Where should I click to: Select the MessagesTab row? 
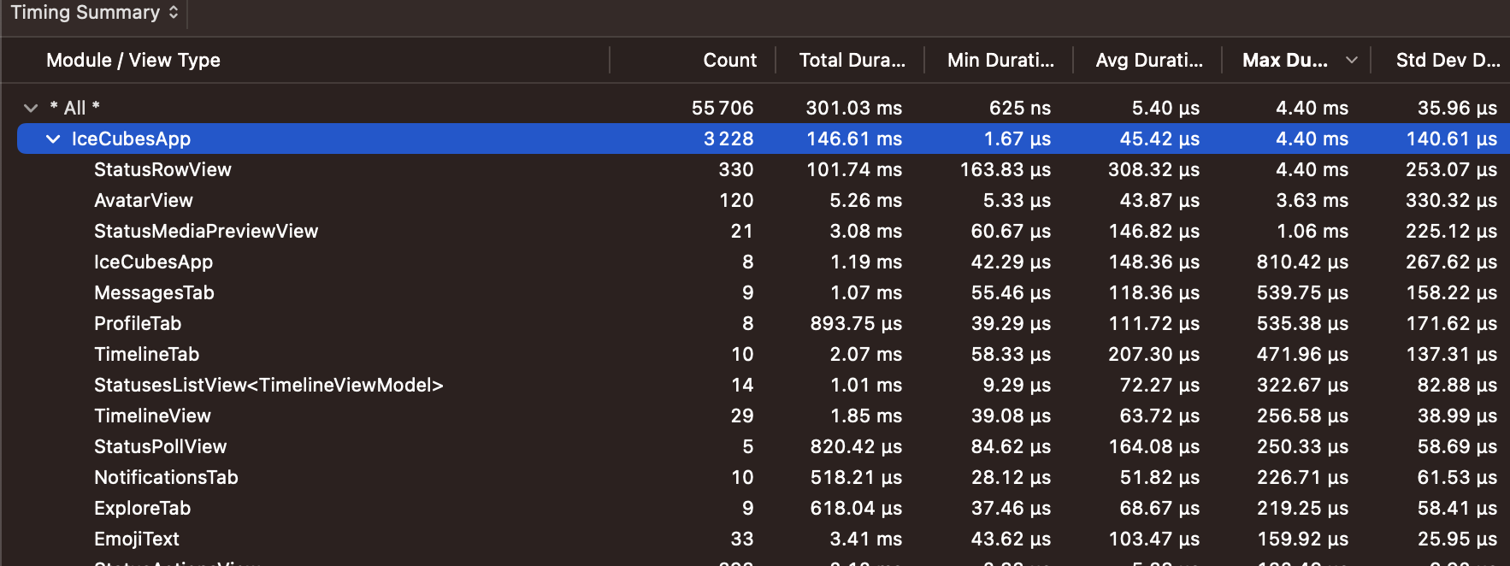763,292
